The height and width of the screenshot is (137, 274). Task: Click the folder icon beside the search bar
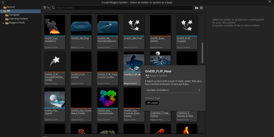click(196, 8)
